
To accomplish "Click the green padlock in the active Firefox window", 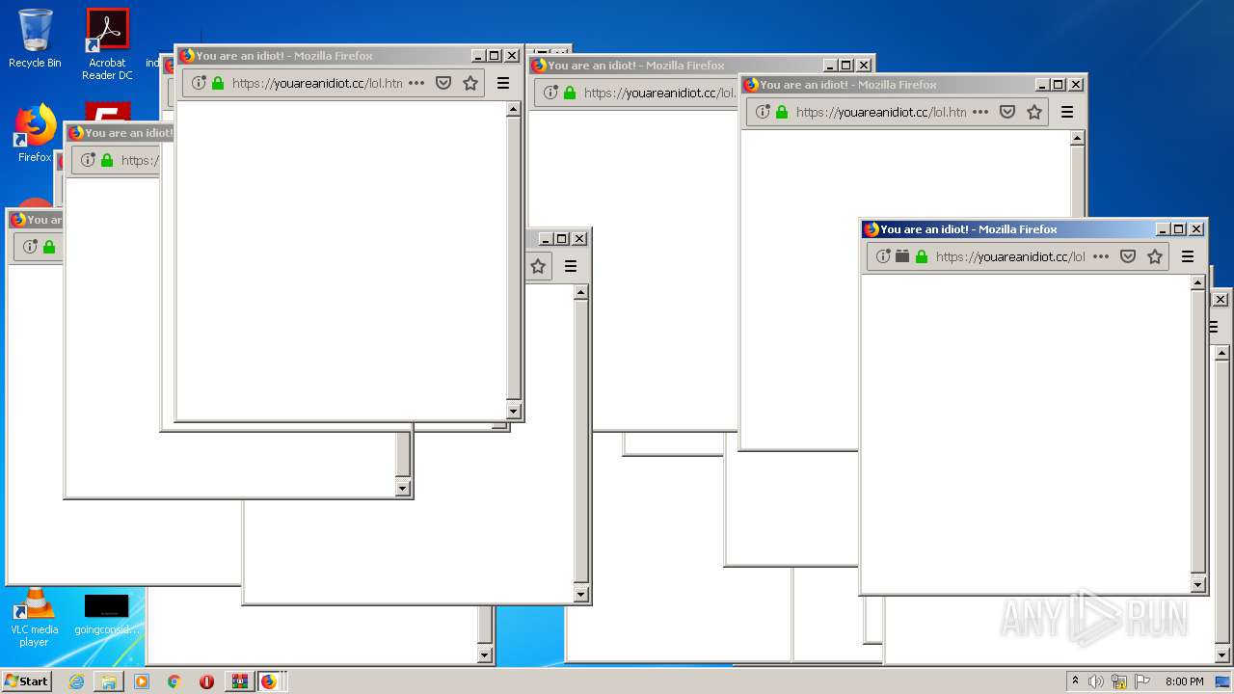I will pyautogui.click(x=922, y=256).
